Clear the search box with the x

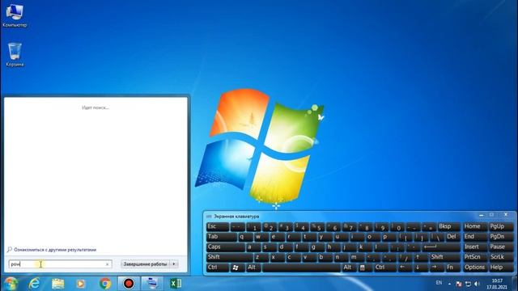[x=107, y=264]
